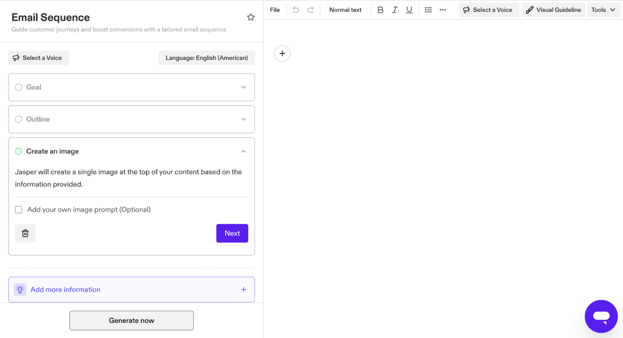
Task: Toggle bold formatting
Action: coord(380,10)
